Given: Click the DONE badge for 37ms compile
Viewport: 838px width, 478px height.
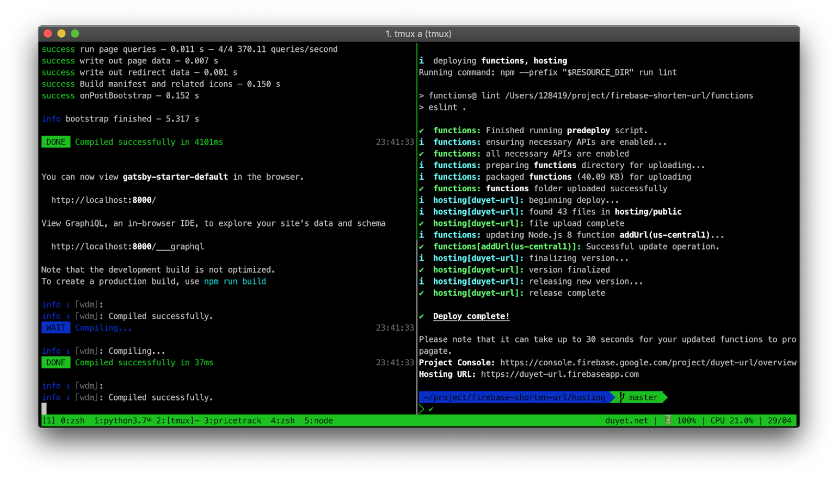Looking at the screenshot, I should [x=56, y=363].
